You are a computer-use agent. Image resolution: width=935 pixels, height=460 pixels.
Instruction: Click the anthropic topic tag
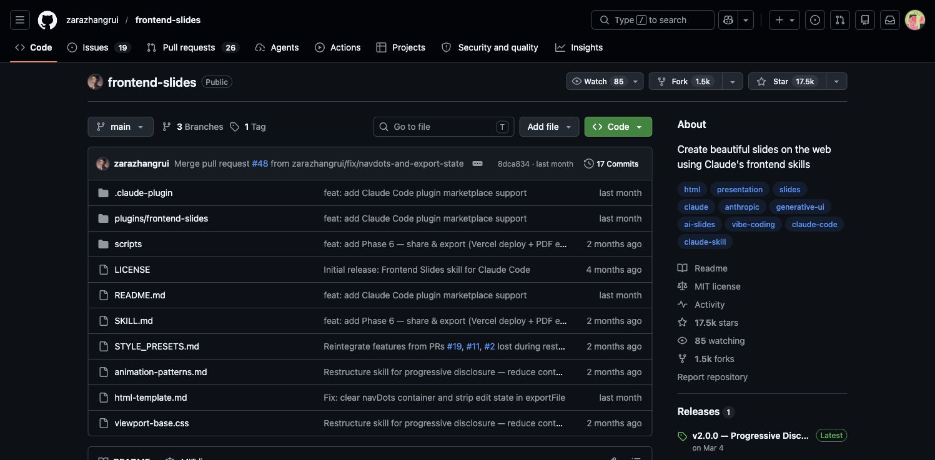tap(742, 207)
